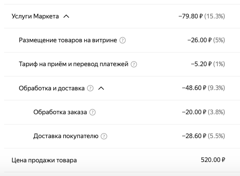Select Размещение товаров на витрине row label

[x=68, y=40]
